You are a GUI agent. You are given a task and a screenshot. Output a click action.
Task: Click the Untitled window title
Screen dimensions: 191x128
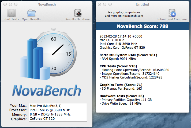[x=142, y=4]
